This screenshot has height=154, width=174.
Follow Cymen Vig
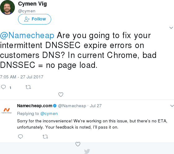click(x=34, y=19)
